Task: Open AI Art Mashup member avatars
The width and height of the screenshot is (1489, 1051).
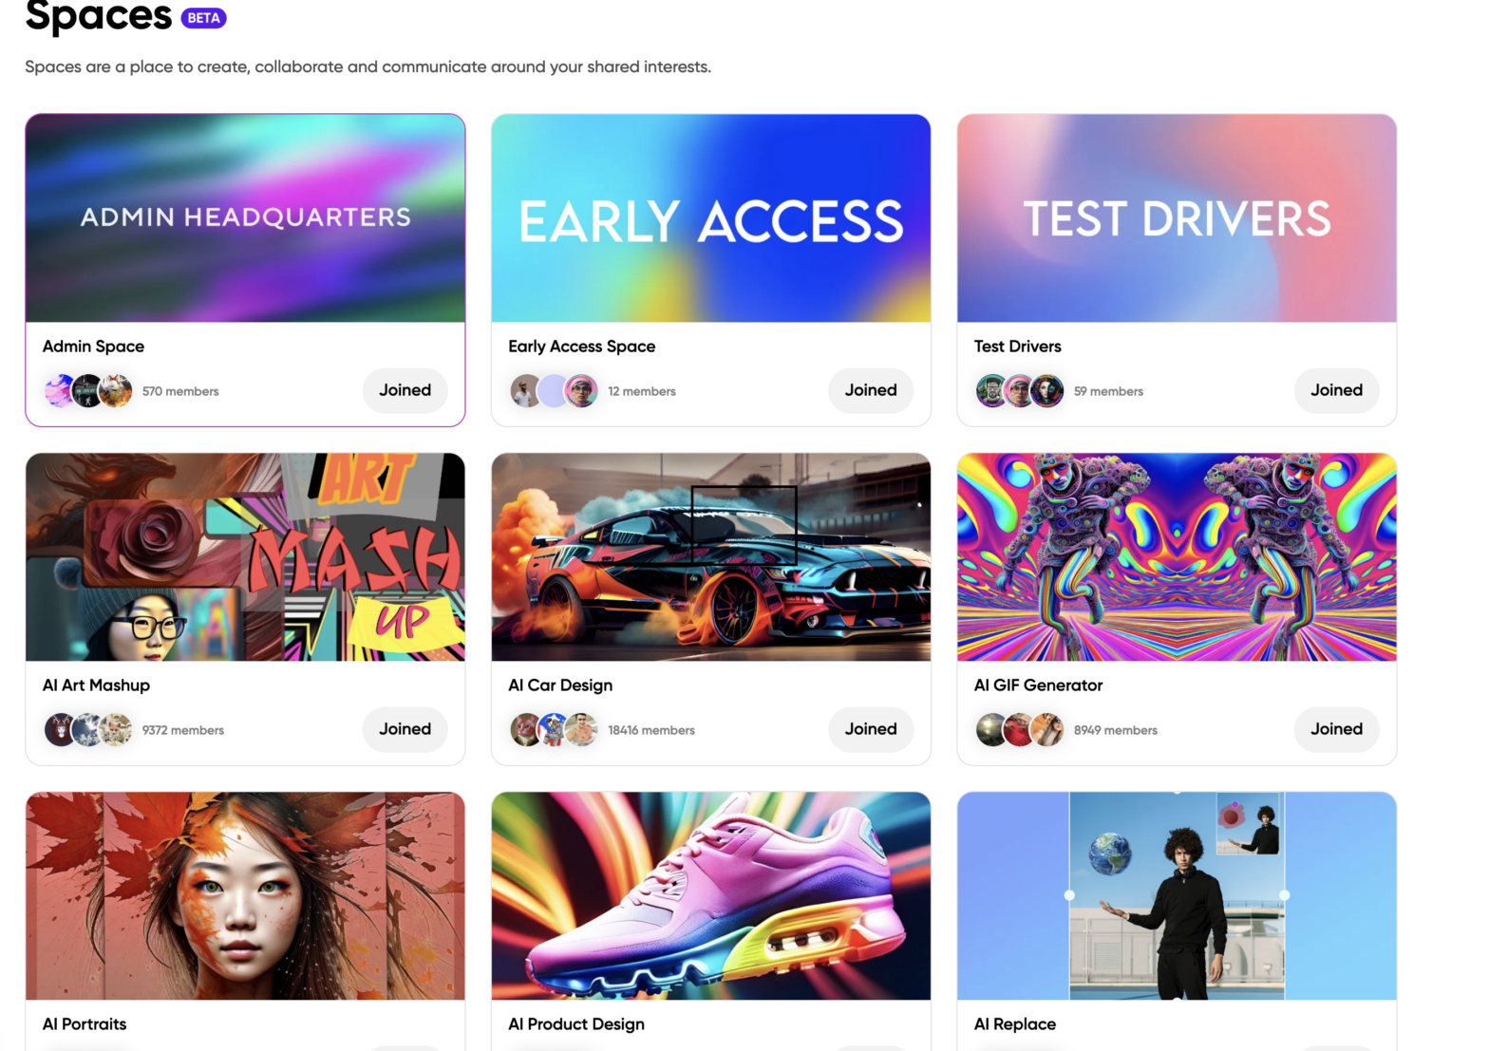Action: tap(87, 729)
